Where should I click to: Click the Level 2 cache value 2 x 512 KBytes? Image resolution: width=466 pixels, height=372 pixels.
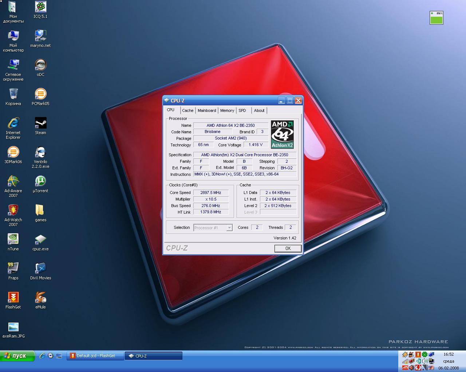point(278,206)
